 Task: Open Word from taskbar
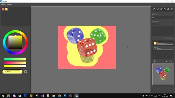click(65, 96)
